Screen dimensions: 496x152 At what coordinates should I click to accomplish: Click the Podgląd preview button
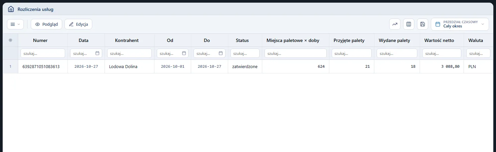tap(46, 24)
